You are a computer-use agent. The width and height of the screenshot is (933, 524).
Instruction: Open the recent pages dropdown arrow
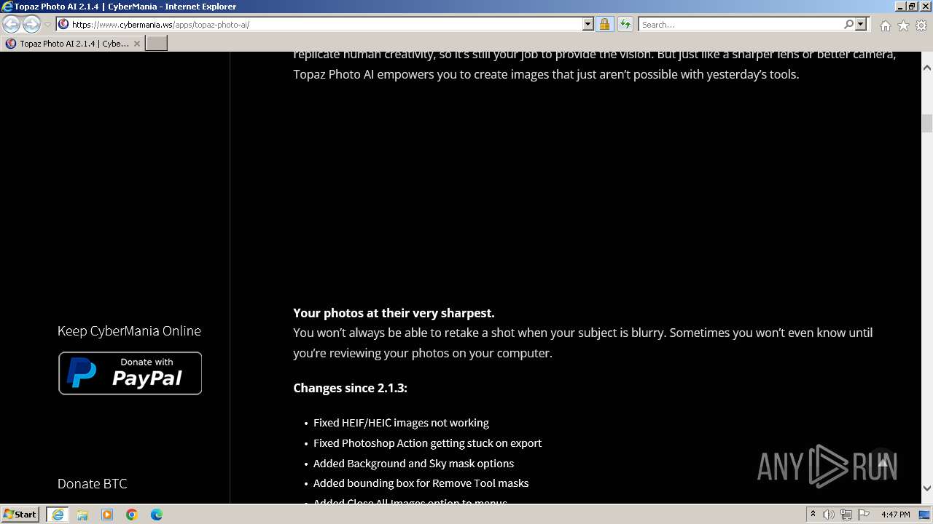(x=47, y=24)
